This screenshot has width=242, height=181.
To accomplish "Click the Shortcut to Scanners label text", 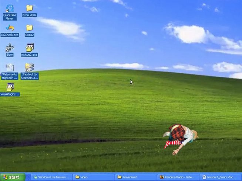I will tap(30, 76).
